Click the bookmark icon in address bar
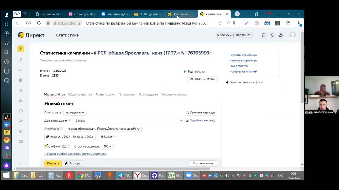 234,23
